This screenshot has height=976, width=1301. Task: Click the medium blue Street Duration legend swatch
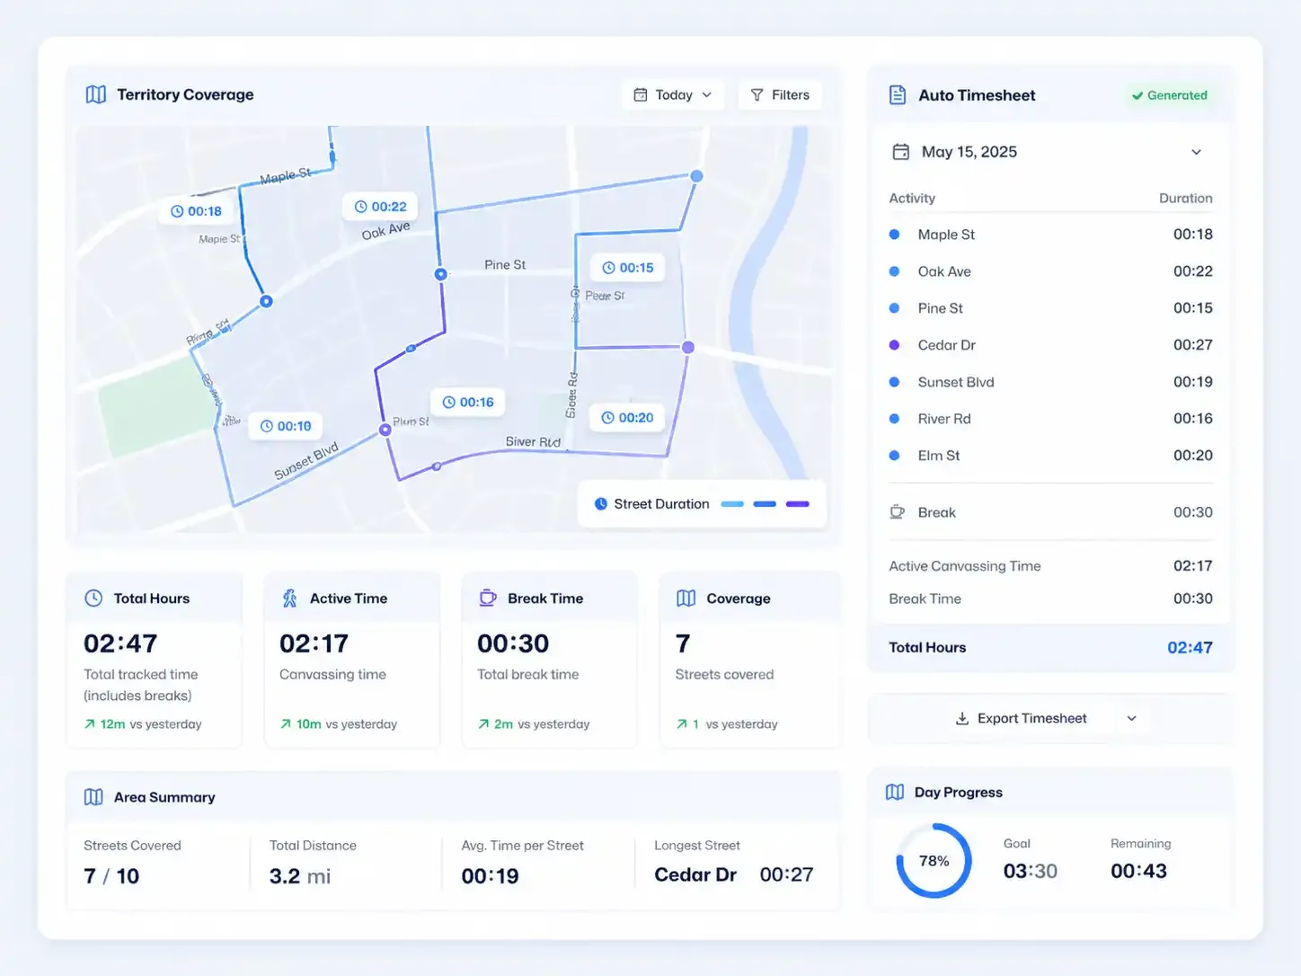(x=765, y=504)
